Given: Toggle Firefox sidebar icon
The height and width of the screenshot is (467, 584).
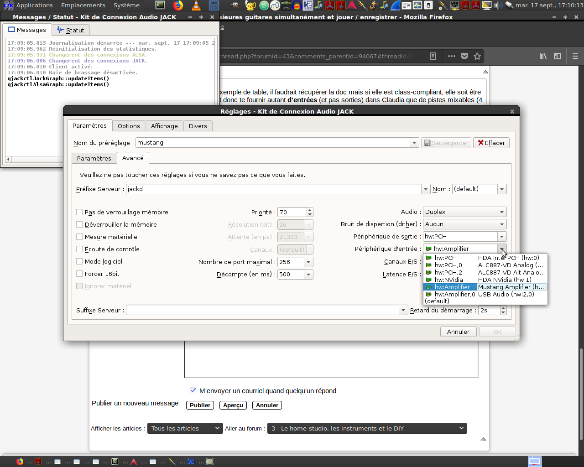Looking at the screenshot, I should coord(558,56).
